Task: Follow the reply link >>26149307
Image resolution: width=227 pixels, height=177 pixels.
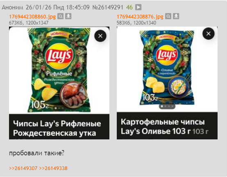Action: [x=23, y=168]
